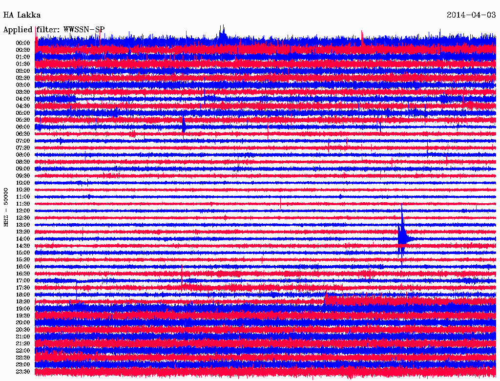Select the 22:00 time label
The height and width of the screenshot is (381, 500).
click(x=23, y=350)
